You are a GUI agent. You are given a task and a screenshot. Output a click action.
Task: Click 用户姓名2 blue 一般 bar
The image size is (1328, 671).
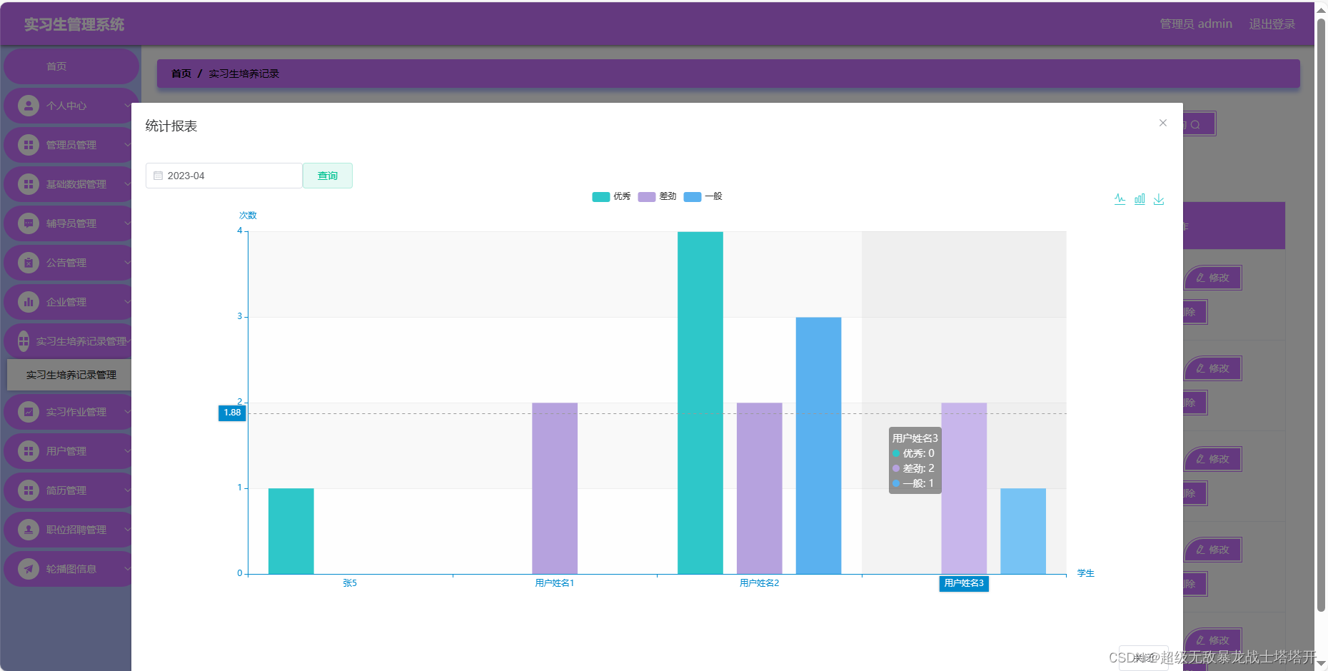tap(819, 445)
